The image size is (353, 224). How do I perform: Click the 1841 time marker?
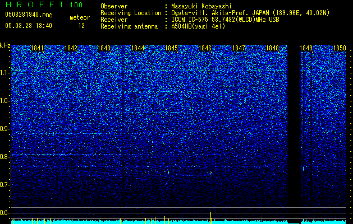pyautogui.click(x=37, y=48)
